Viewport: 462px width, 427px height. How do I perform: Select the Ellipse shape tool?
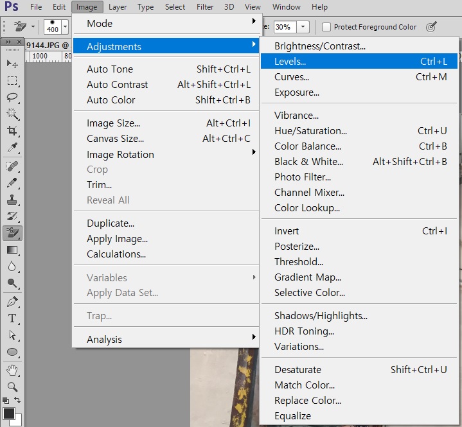pyautogui.click(x=12, y=353)
